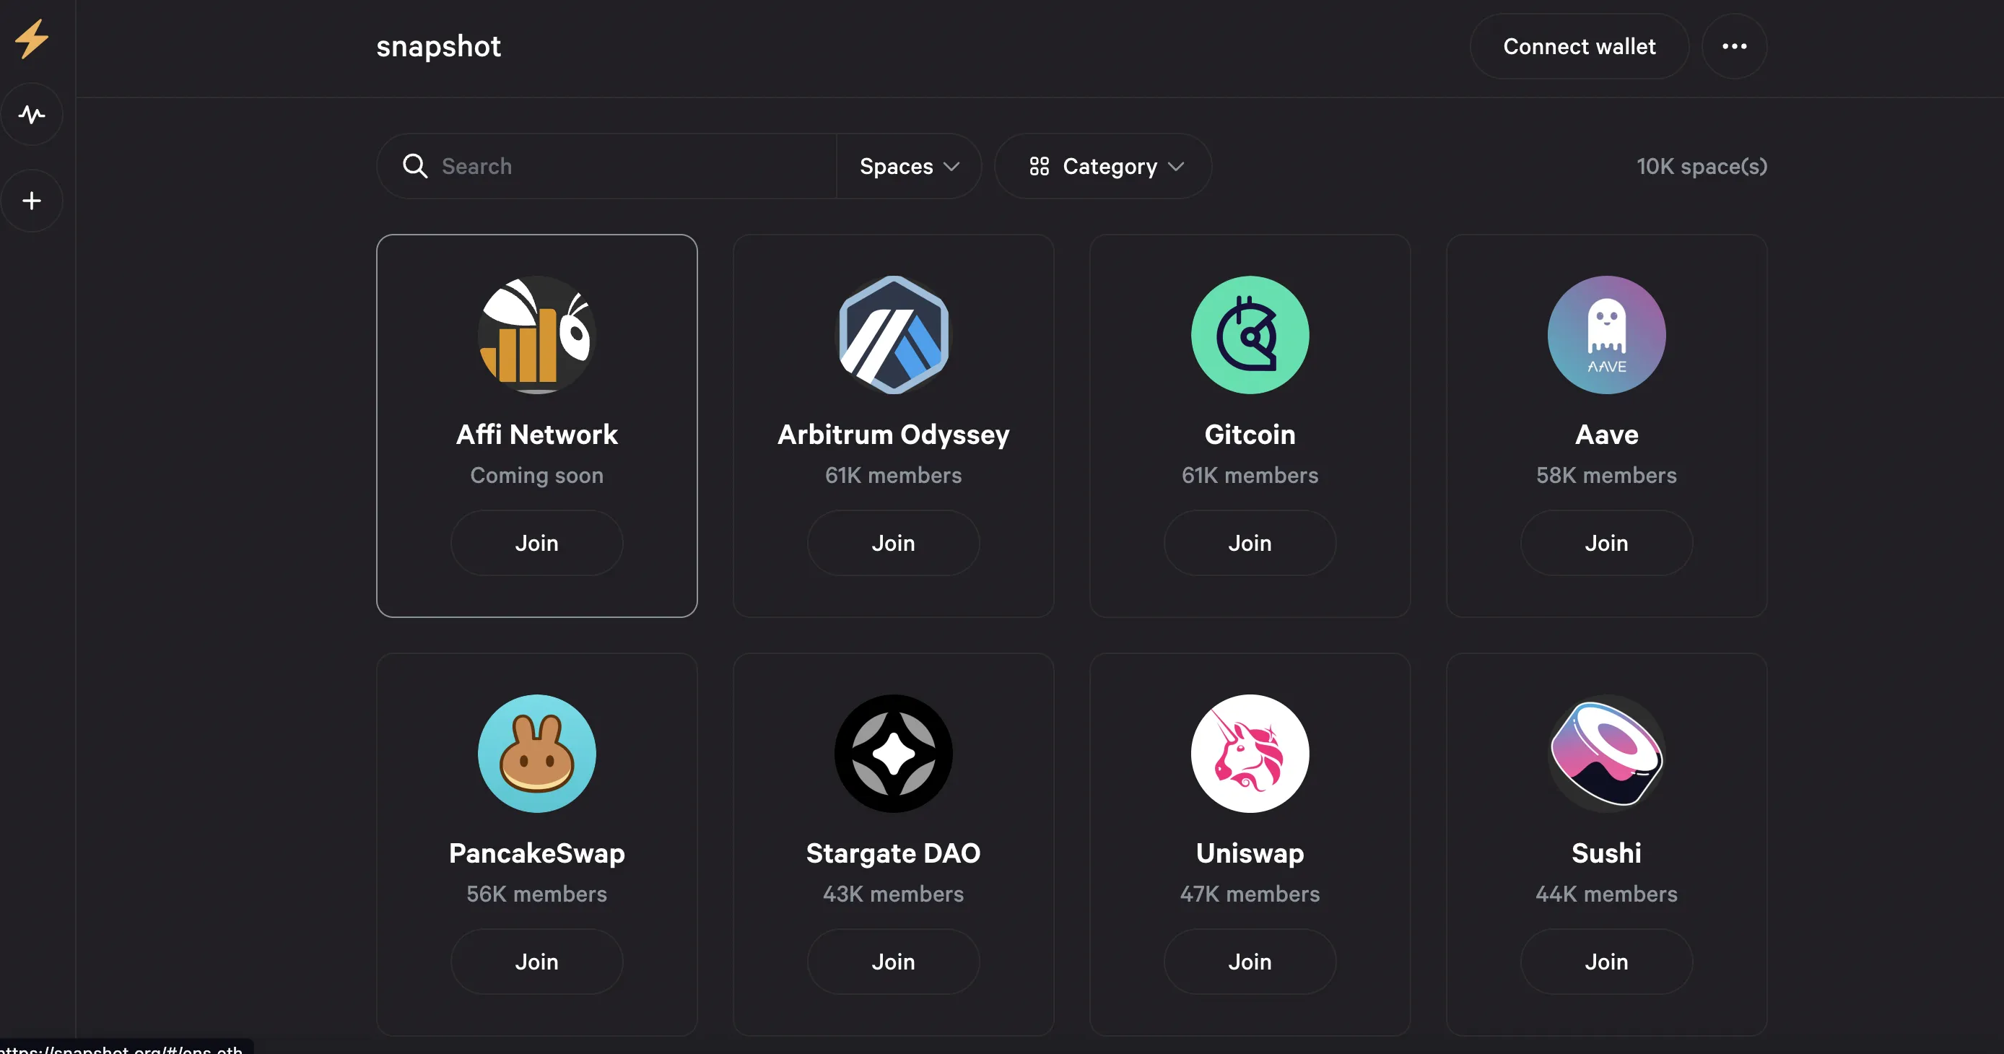Join the Sushi space
The height and width of the screenshot is (1054, 2004).
[1606, 961]
